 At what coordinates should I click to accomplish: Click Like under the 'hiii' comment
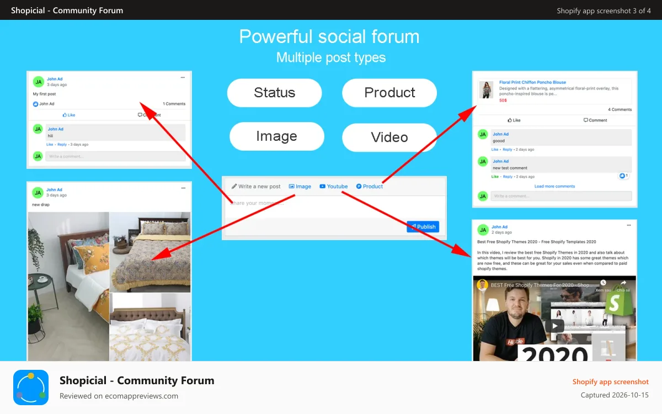[x=50, y=145]
